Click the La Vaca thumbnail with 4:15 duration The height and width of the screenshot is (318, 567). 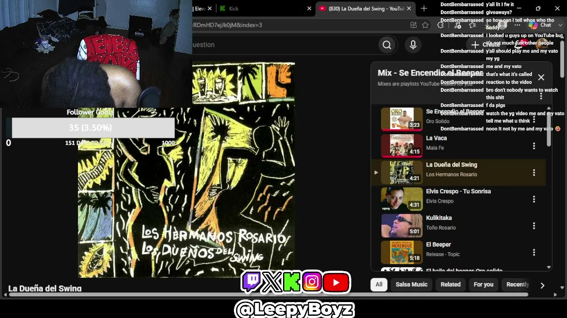pos(402,146)
